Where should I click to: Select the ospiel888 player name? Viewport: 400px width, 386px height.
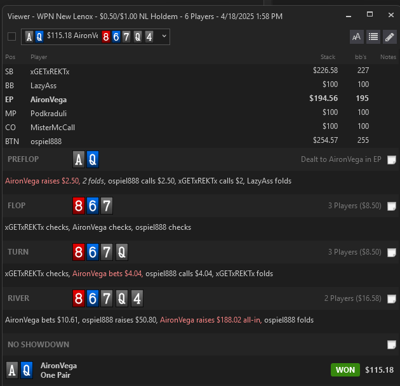[x=46, y=142]
